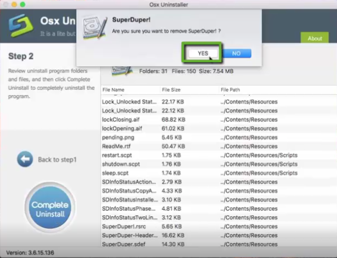
Task: Go Back to step1 link
Action: click(57, 160)
